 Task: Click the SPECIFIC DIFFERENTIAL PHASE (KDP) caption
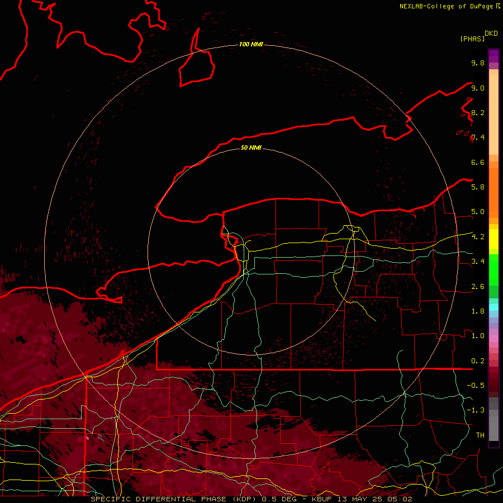174,499
